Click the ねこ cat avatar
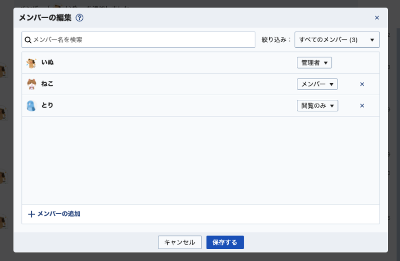This screenshot has height=261, width=400. (x=31, y=84)
